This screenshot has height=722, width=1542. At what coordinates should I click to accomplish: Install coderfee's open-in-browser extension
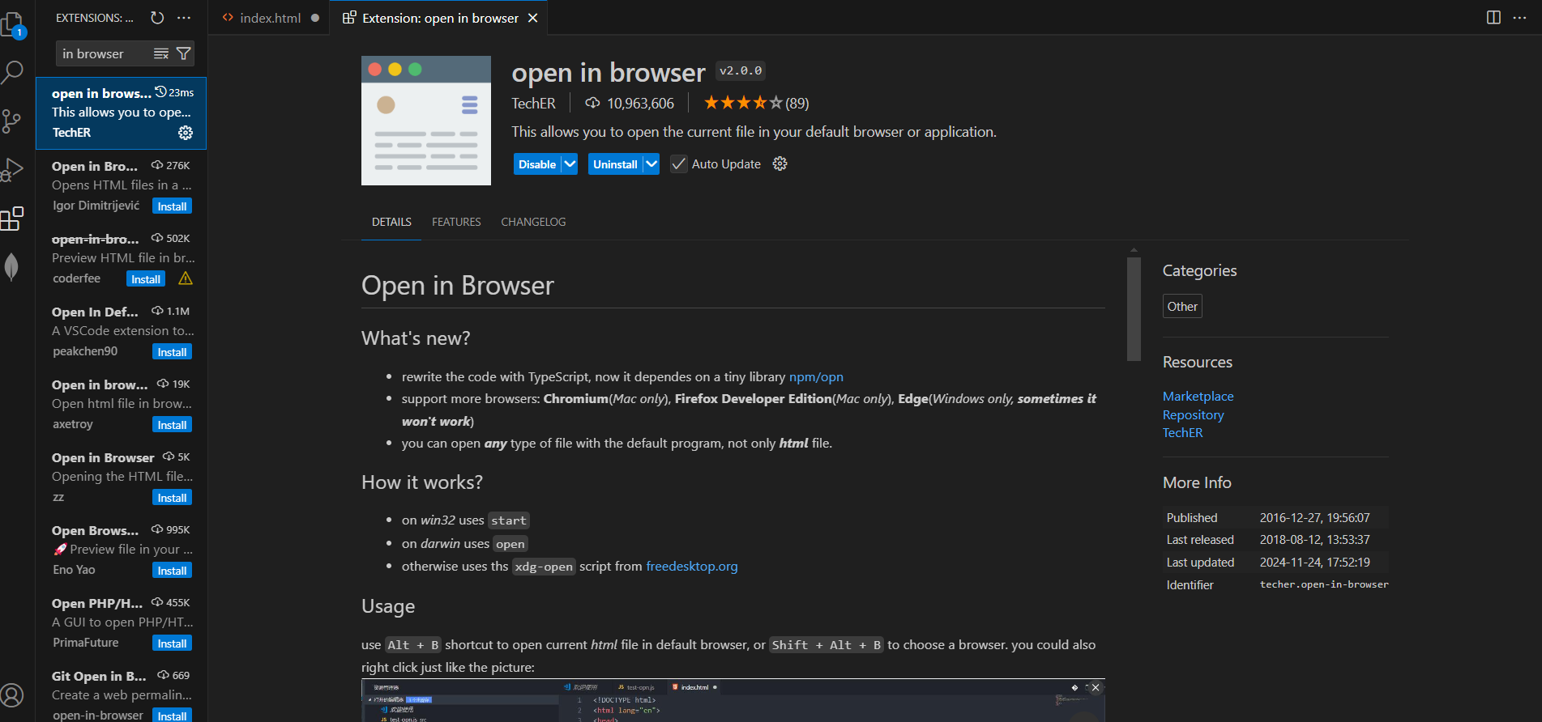(x=146, y=279)
